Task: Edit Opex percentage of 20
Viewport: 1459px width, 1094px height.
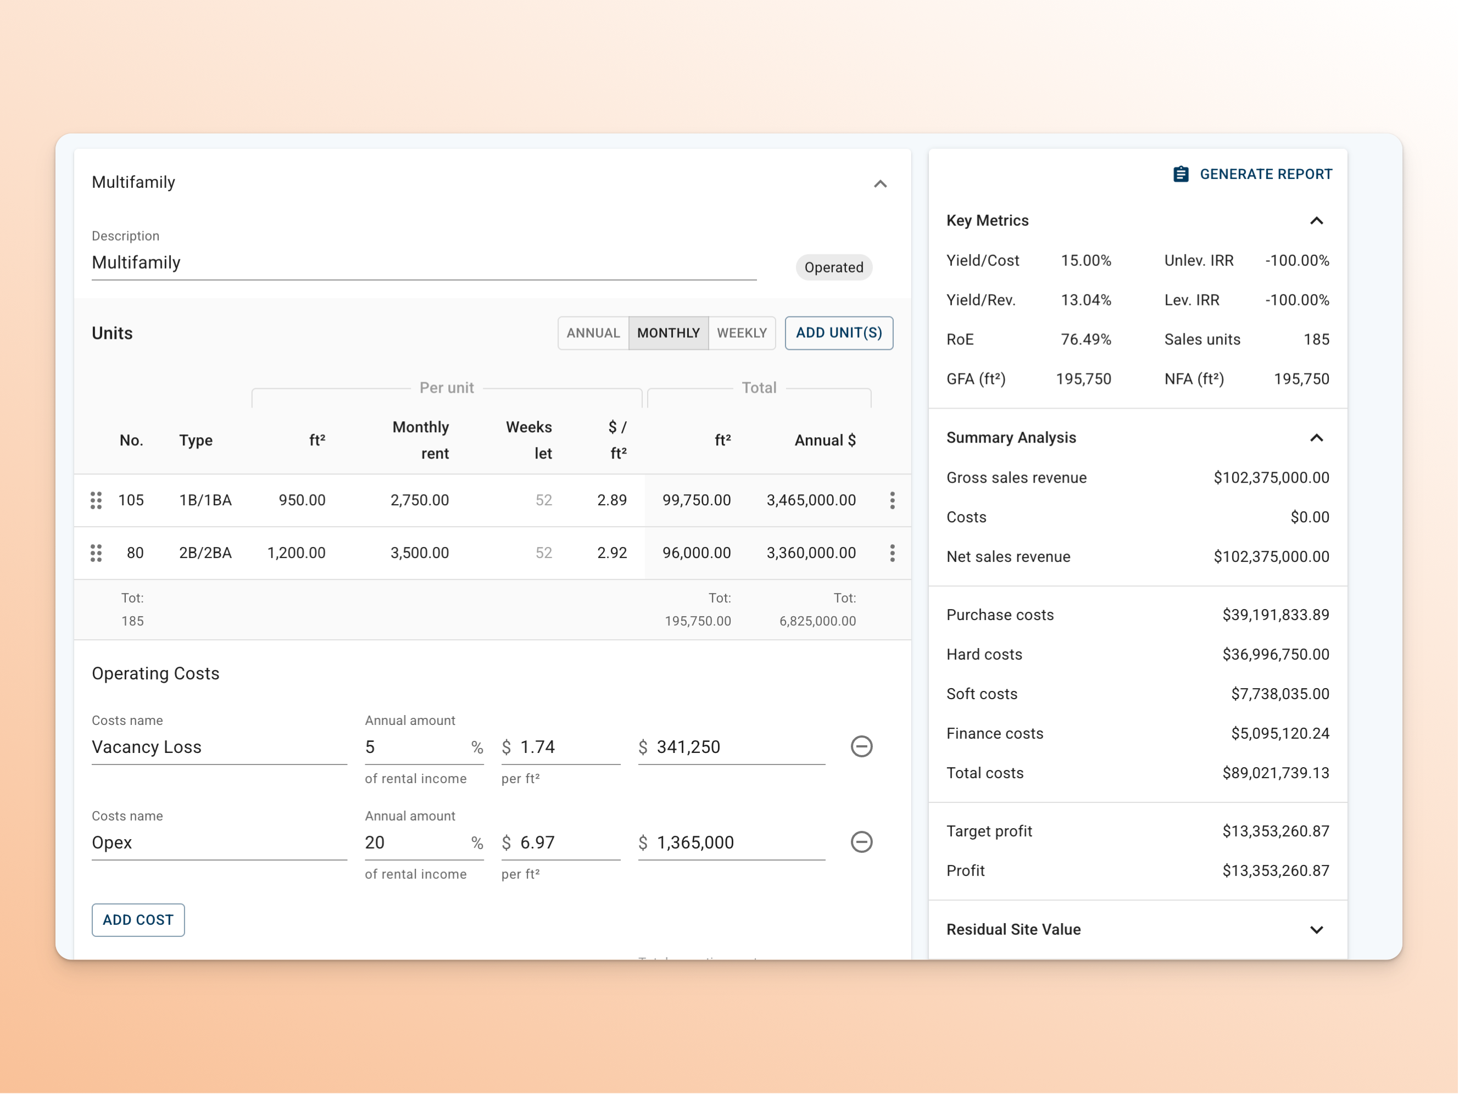Action: tap(424, 843)
